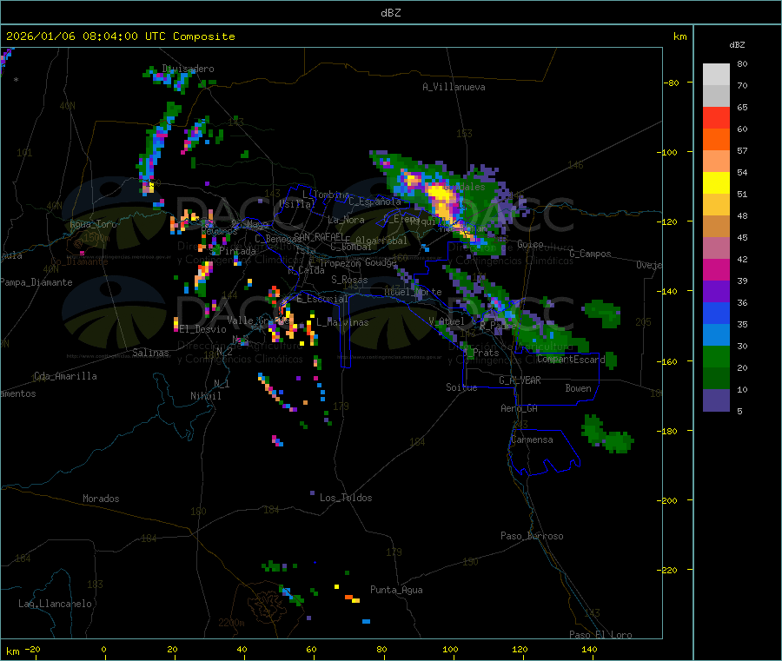Select the royal blue legend swatch
Screen dimensions: 782x661
click(x=716, y=314)
